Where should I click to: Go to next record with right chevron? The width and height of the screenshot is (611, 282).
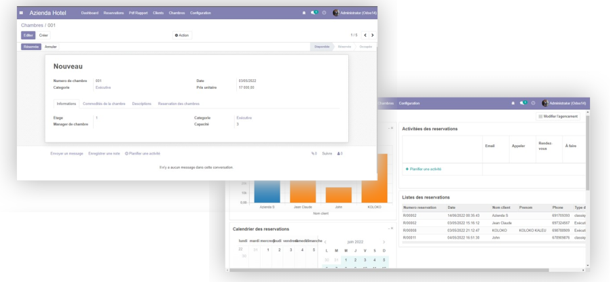pos(372,35)
